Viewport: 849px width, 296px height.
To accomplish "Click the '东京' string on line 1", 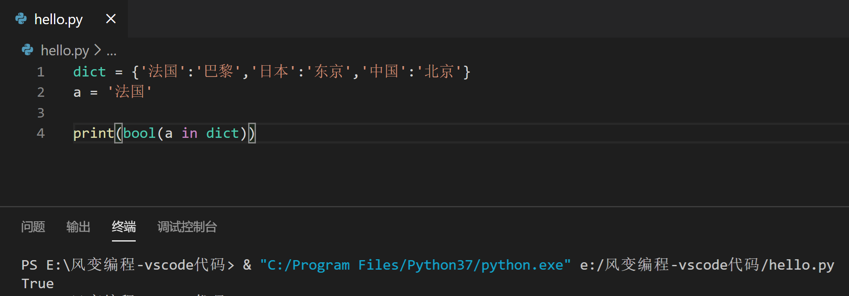I will 329,72.
